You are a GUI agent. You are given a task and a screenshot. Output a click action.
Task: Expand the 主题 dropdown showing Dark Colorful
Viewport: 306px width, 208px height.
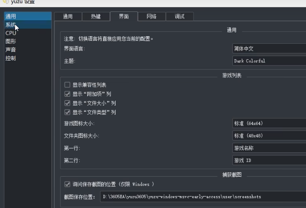pyautogui.click(x=269, y=61)
